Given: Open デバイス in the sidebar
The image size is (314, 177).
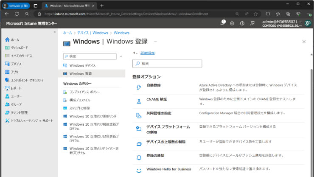Looking at the screenshot, I should [13, 64].
